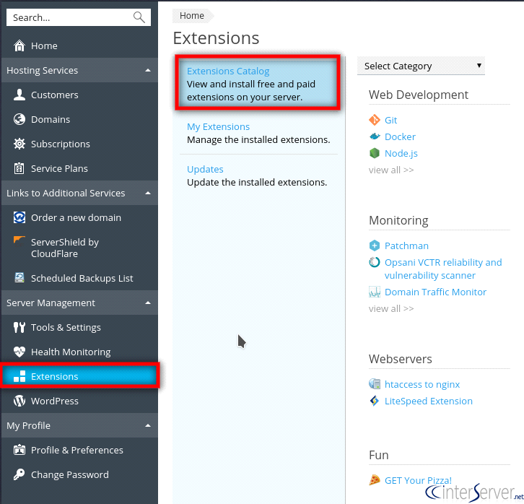Click the Change Password key icon

[x=19, y=474]
